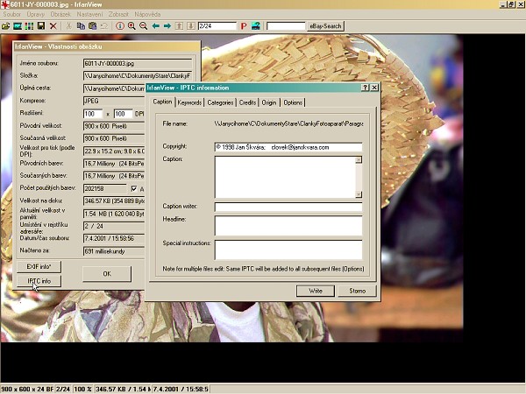Click the red P toolbar icon

click(x=244, y=26)
